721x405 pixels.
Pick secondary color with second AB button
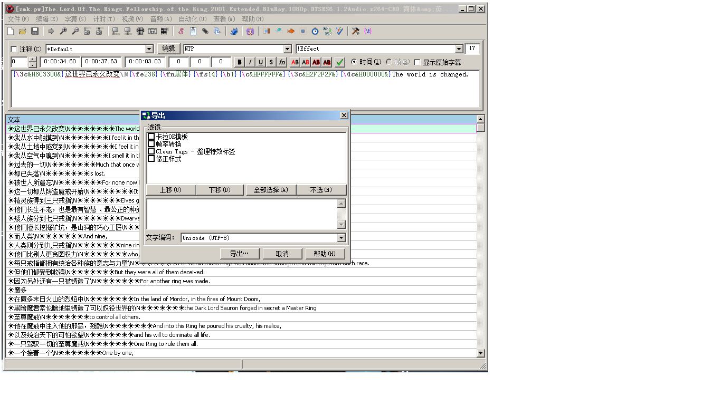coord(306,62)
